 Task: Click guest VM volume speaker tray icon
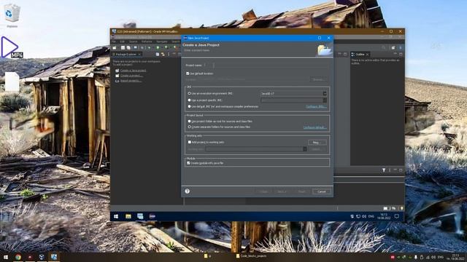pos(364,216)
